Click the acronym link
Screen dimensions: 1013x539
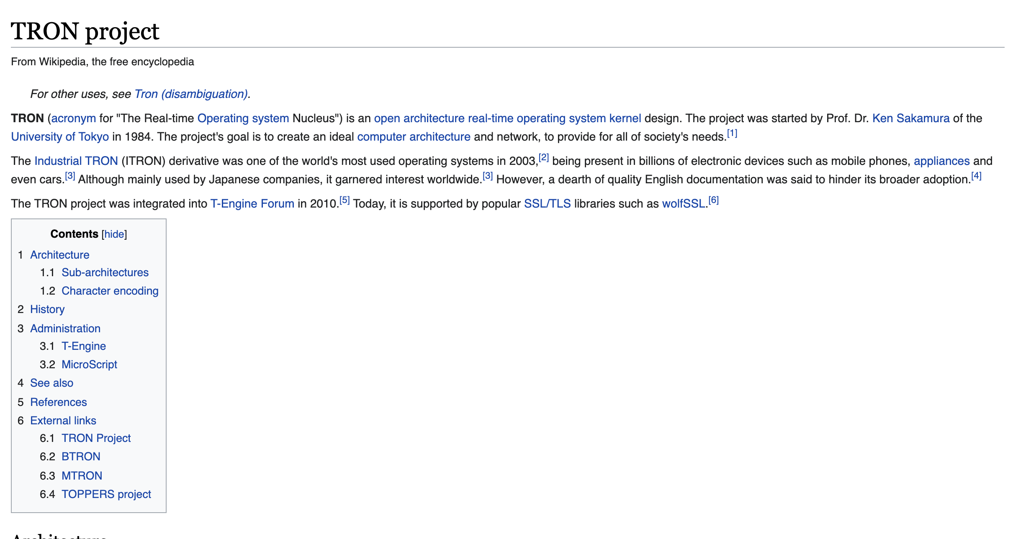coord(74,118)
